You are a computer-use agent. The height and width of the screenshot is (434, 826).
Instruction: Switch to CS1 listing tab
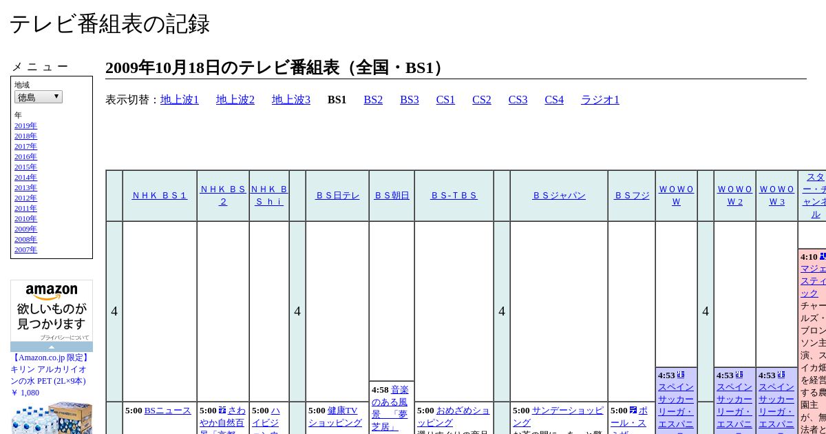coord(445,100)
